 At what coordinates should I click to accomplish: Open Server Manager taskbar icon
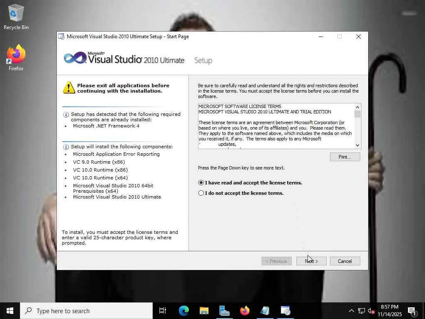click(x=224, y=311)
